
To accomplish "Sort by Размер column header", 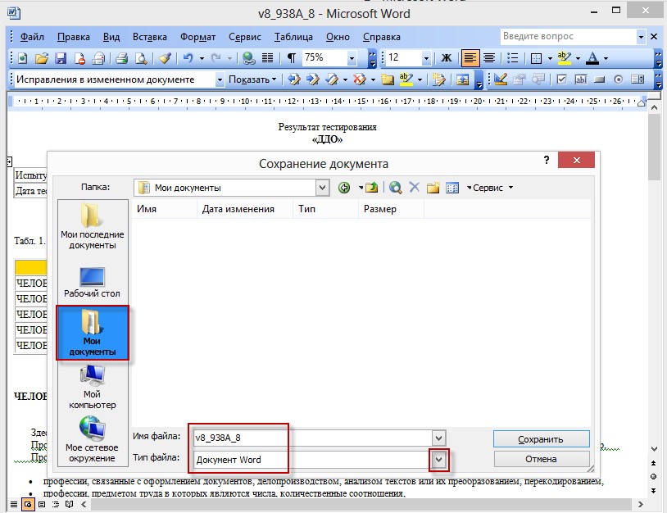I will (392, 209).
